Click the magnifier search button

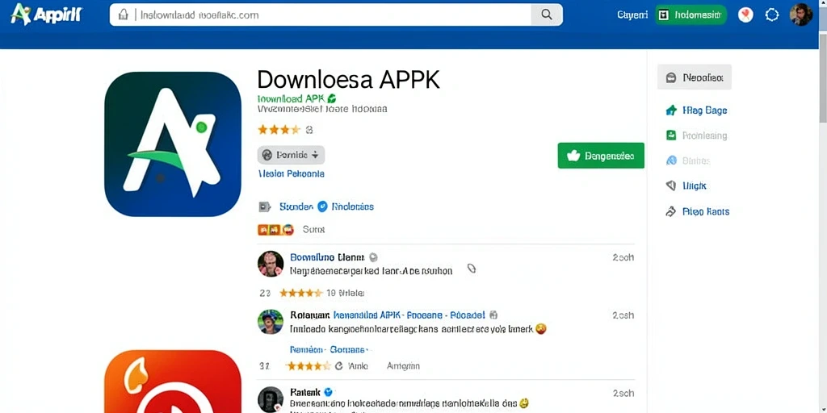(x=547, y=15)
